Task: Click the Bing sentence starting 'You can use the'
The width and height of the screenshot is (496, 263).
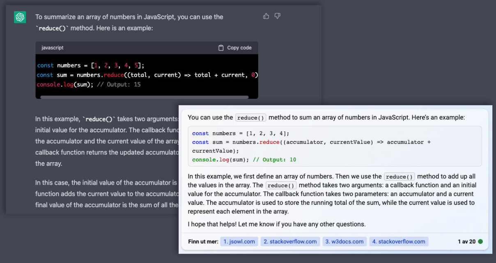Action: (x=326, y=118)
